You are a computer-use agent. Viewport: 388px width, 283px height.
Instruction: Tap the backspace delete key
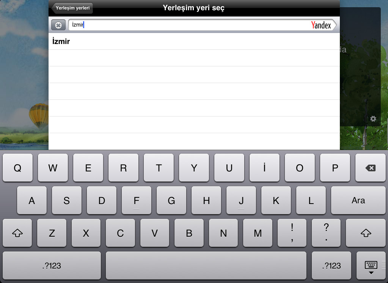(370, 168)
